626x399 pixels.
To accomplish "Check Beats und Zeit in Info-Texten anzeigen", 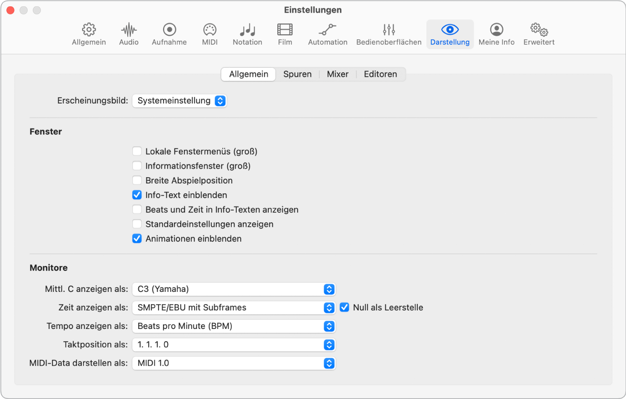I will [137, 210].
